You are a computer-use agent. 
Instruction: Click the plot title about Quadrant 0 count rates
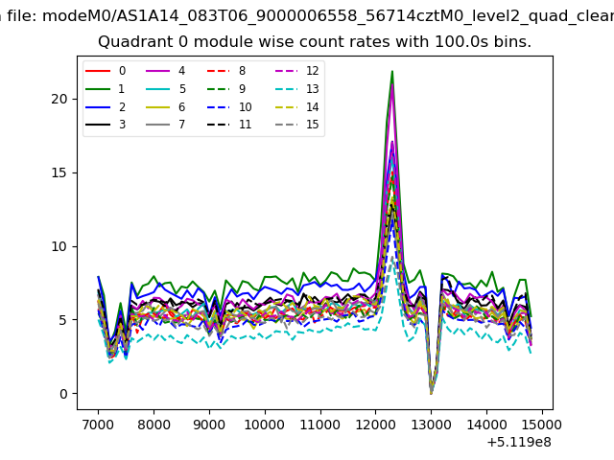click(x=315, y=42)
